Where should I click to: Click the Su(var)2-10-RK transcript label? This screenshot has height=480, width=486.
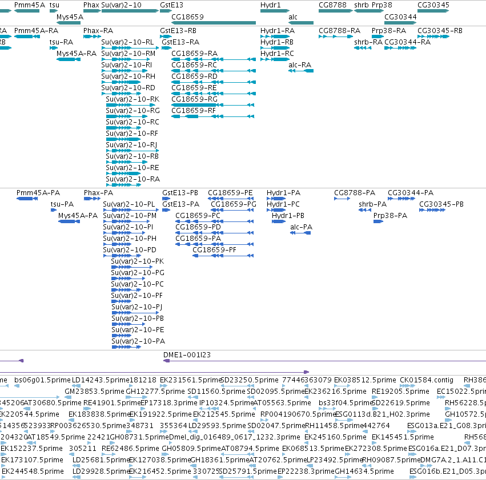pyautogui.click(x=132, y=99)
